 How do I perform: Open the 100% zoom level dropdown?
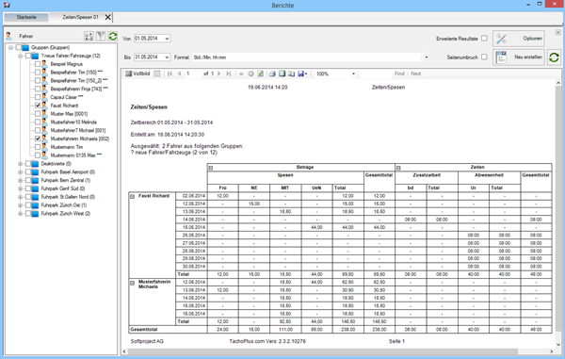(353, 73)
